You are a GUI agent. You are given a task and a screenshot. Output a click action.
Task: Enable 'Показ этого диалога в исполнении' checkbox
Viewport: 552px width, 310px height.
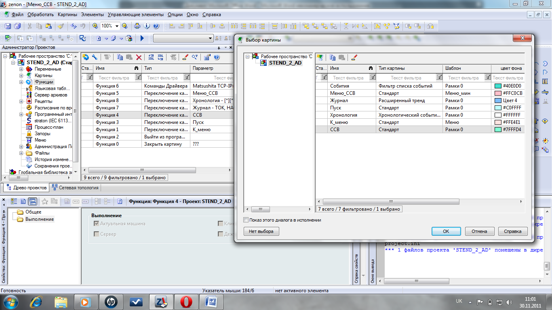pos(246,220)
